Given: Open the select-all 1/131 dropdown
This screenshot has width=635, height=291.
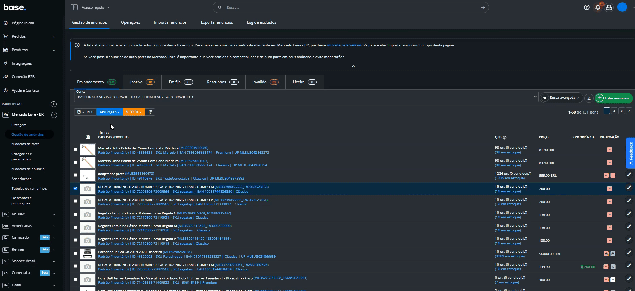Looking at the screenshot, I should pyautogui.click(x=85, y=112).
